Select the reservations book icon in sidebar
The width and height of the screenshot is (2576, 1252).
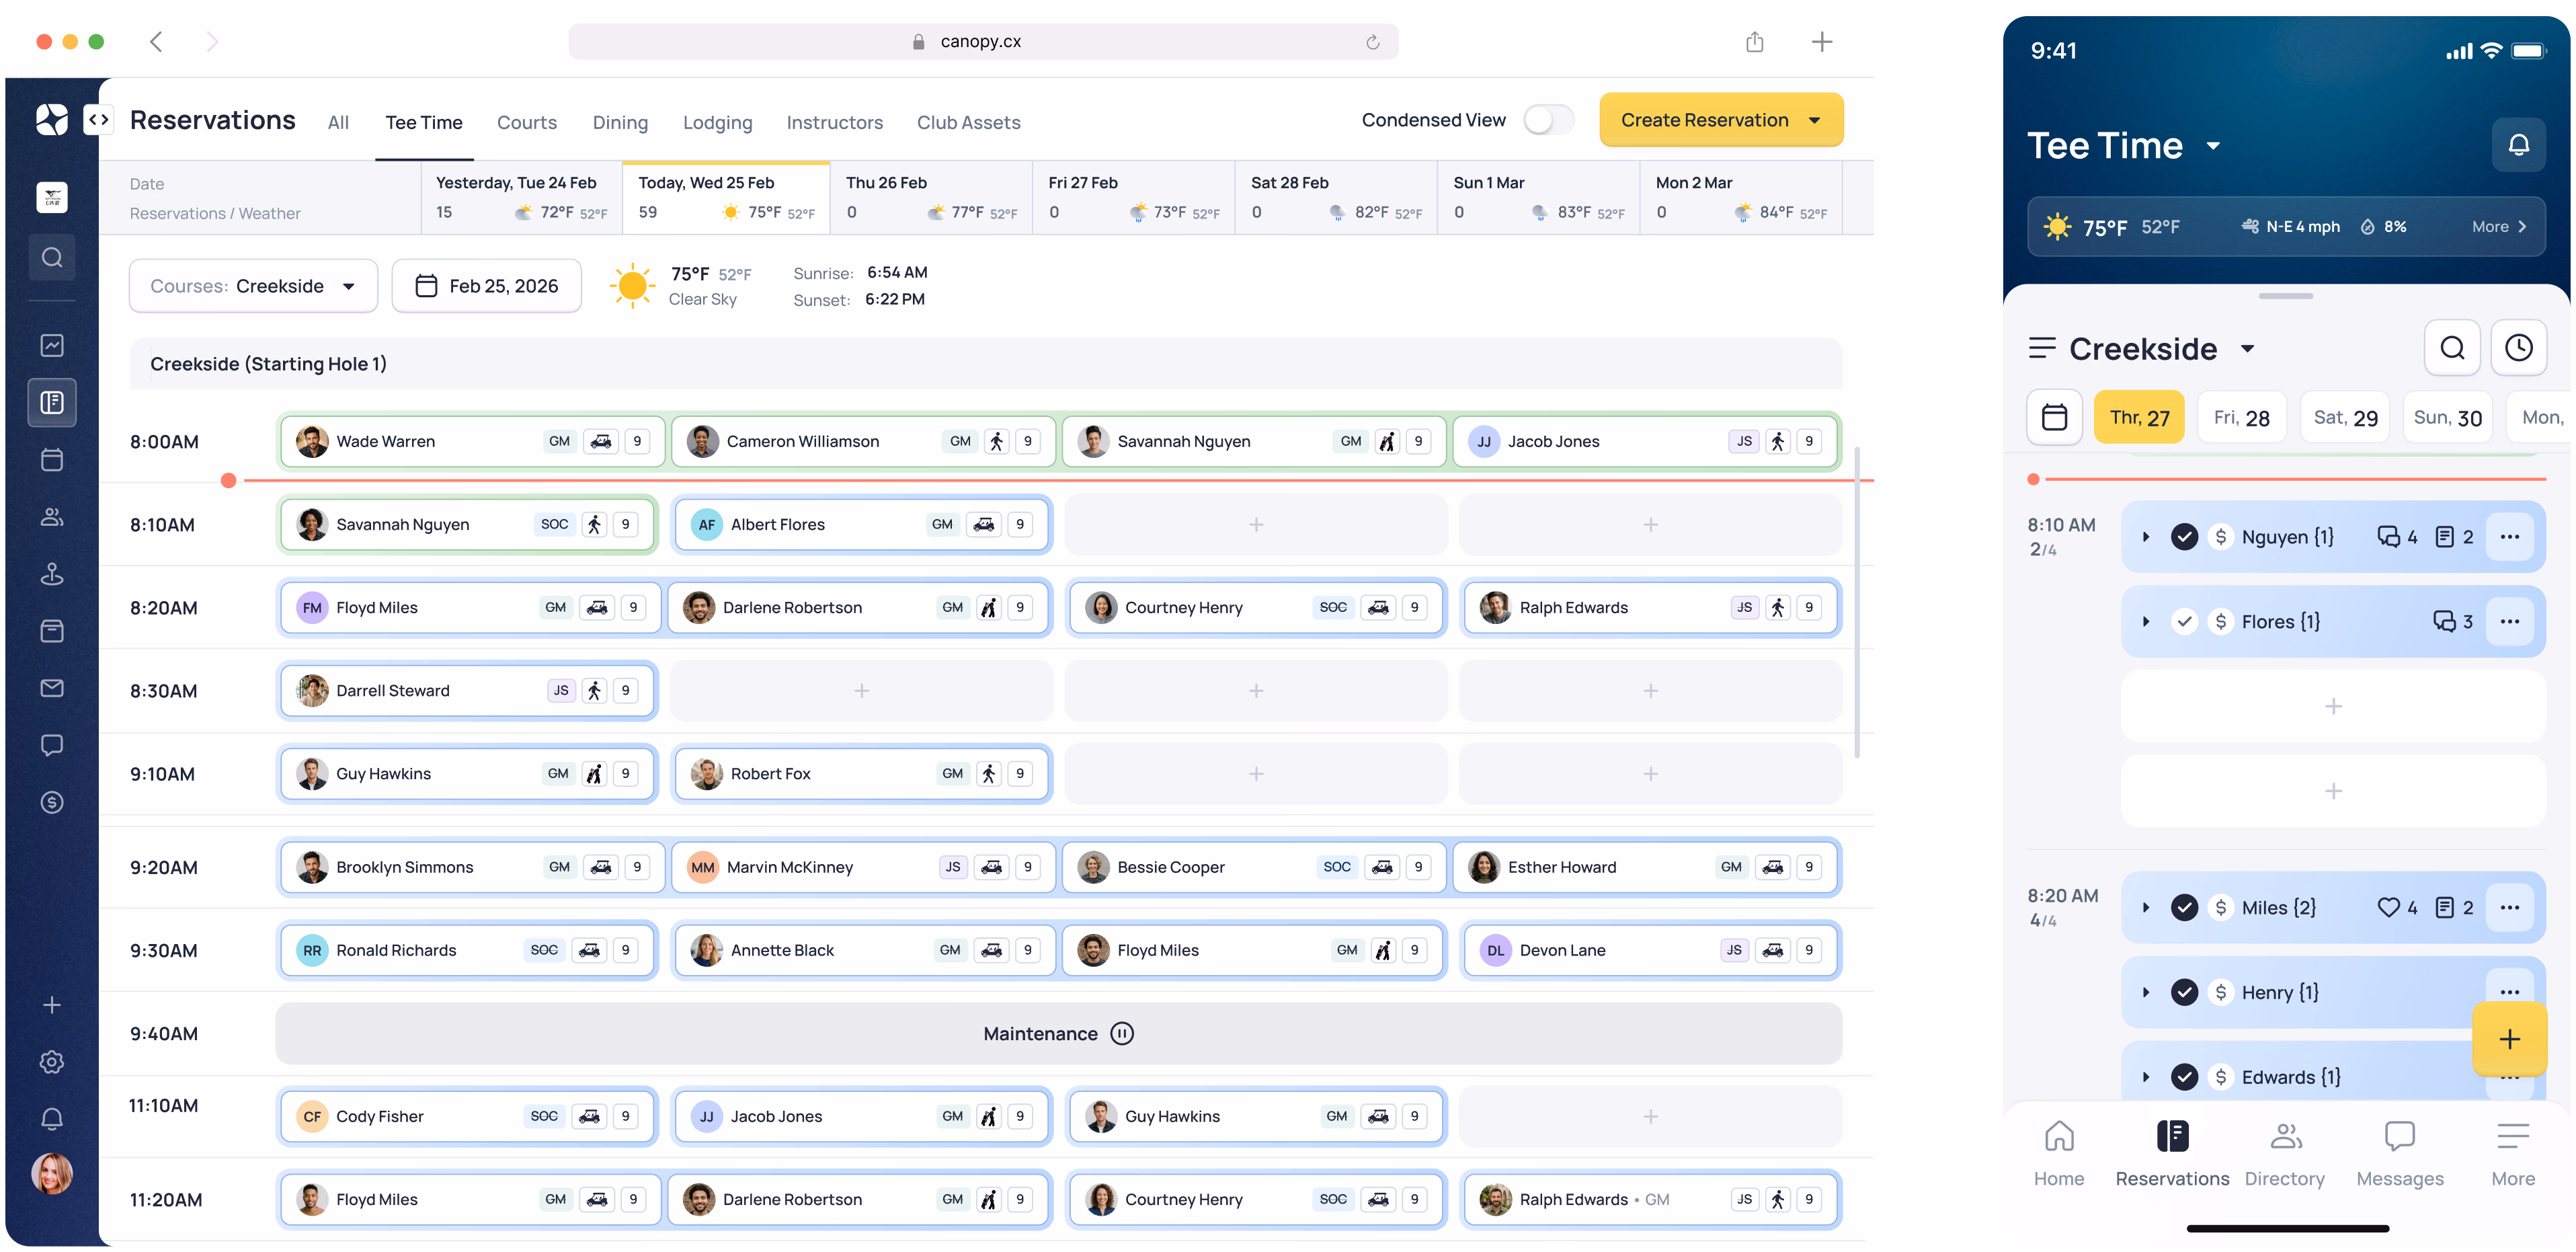[x=52, y=402]
